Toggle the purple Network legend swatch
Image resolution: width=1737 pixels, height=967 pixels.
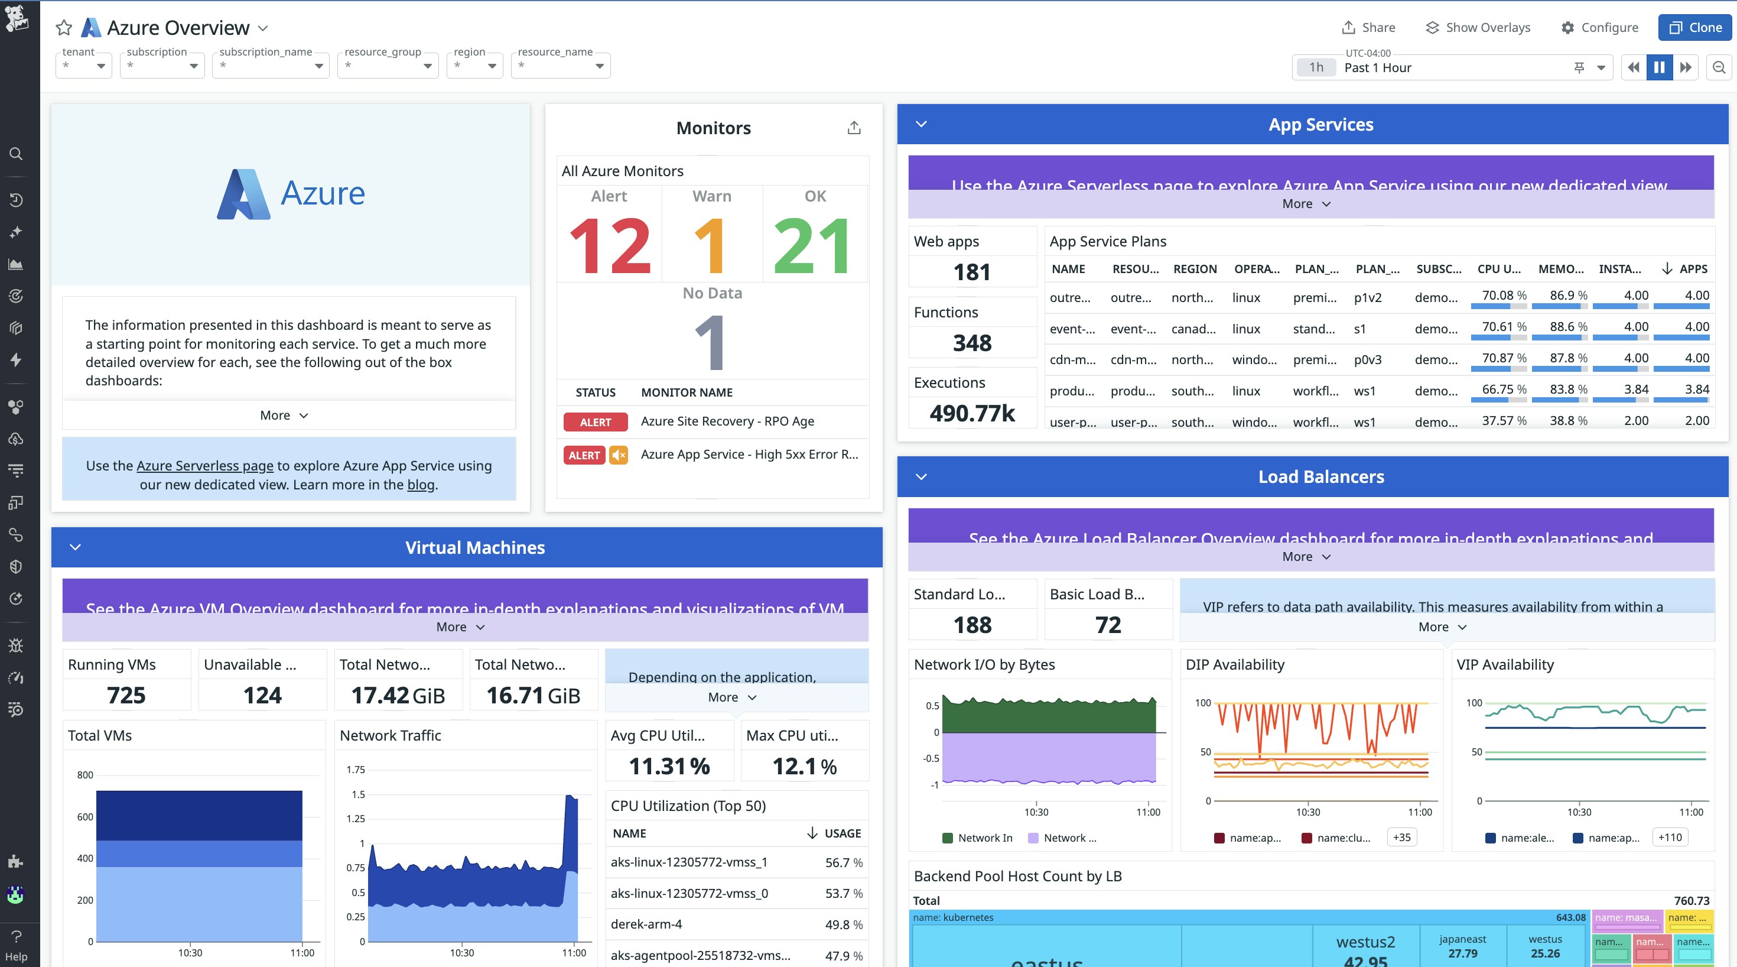[1033, 838]
